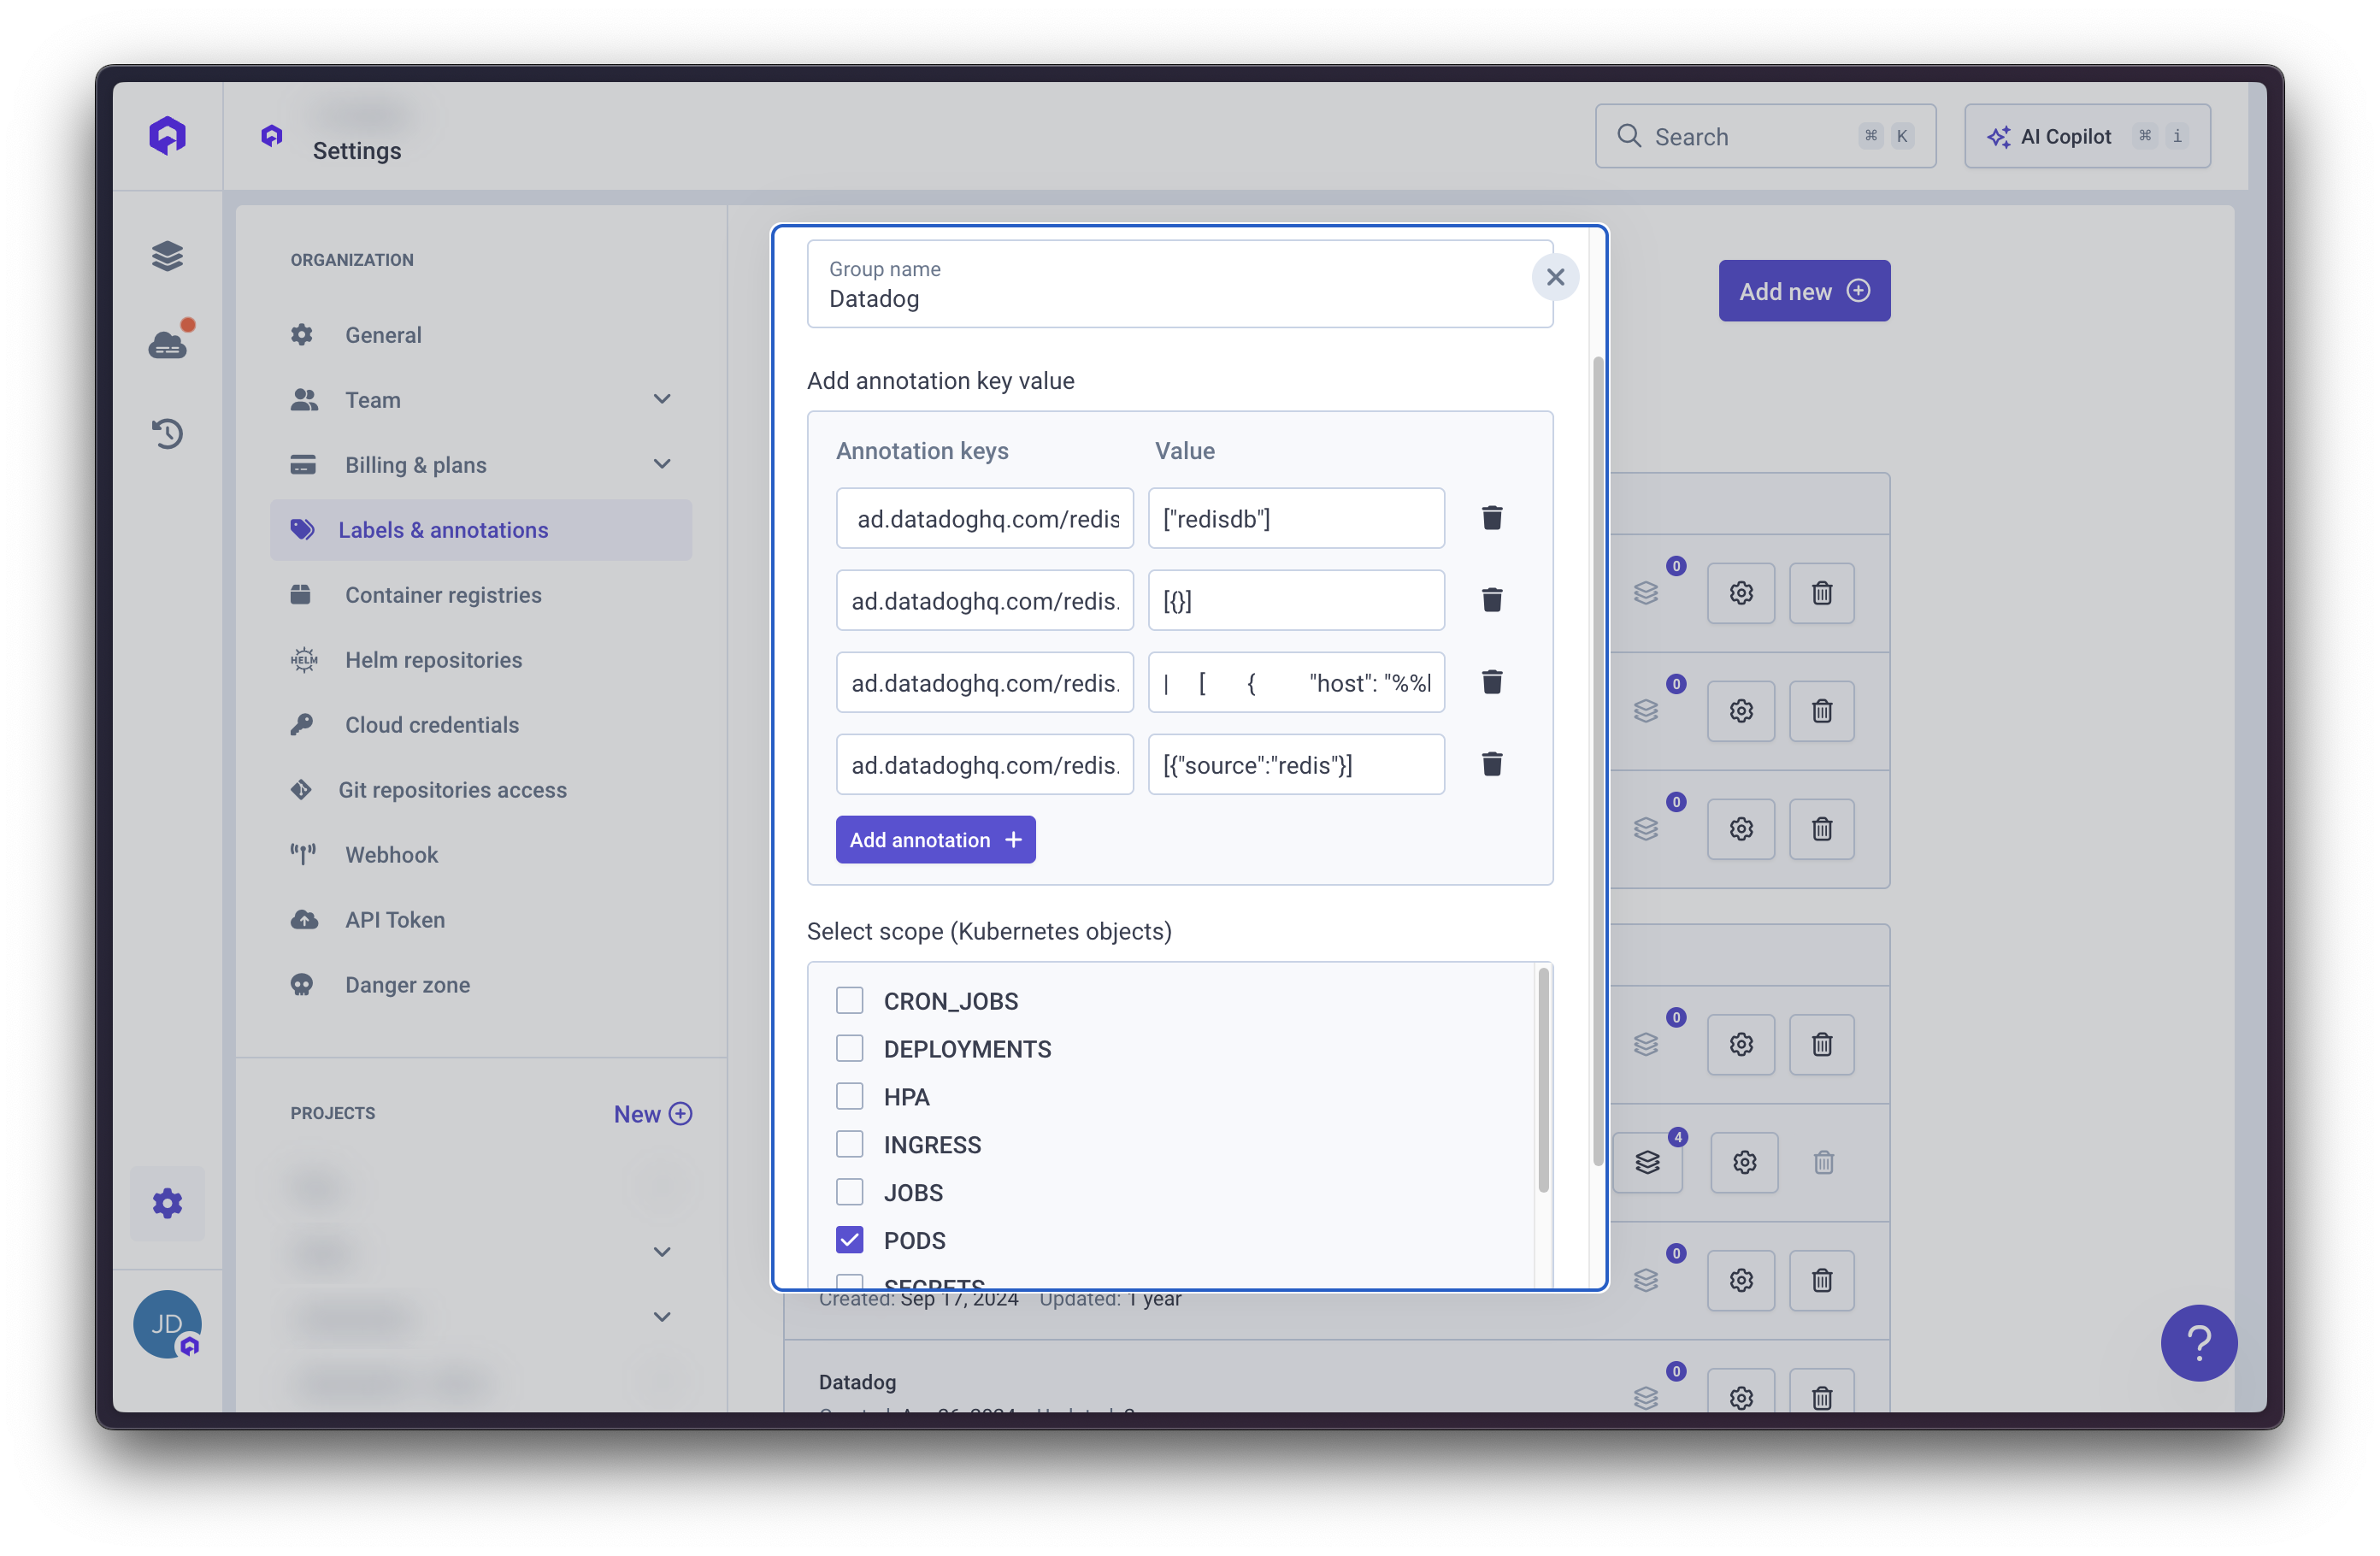The width and height of the screenshot is (2380, 1556).
Task: Click the Add annotation button
Action: tap(935, 840)
